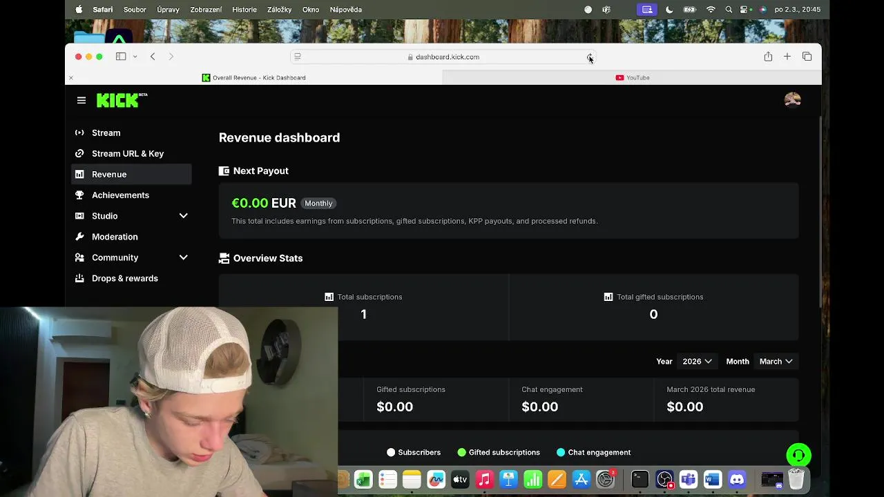This screenshot has width=884, height=497.
Task: Open System Settings in Dock
Action: [605, 479]
